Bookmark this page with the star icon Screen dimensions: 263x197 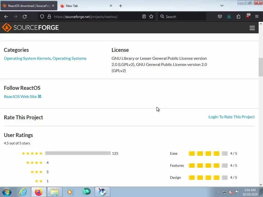click(151, 16)
